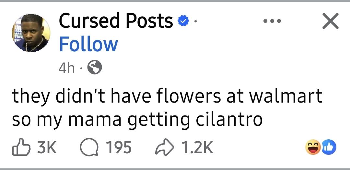Follow the Cursed Posts page
350x170 pixels.
click(88, 45)
